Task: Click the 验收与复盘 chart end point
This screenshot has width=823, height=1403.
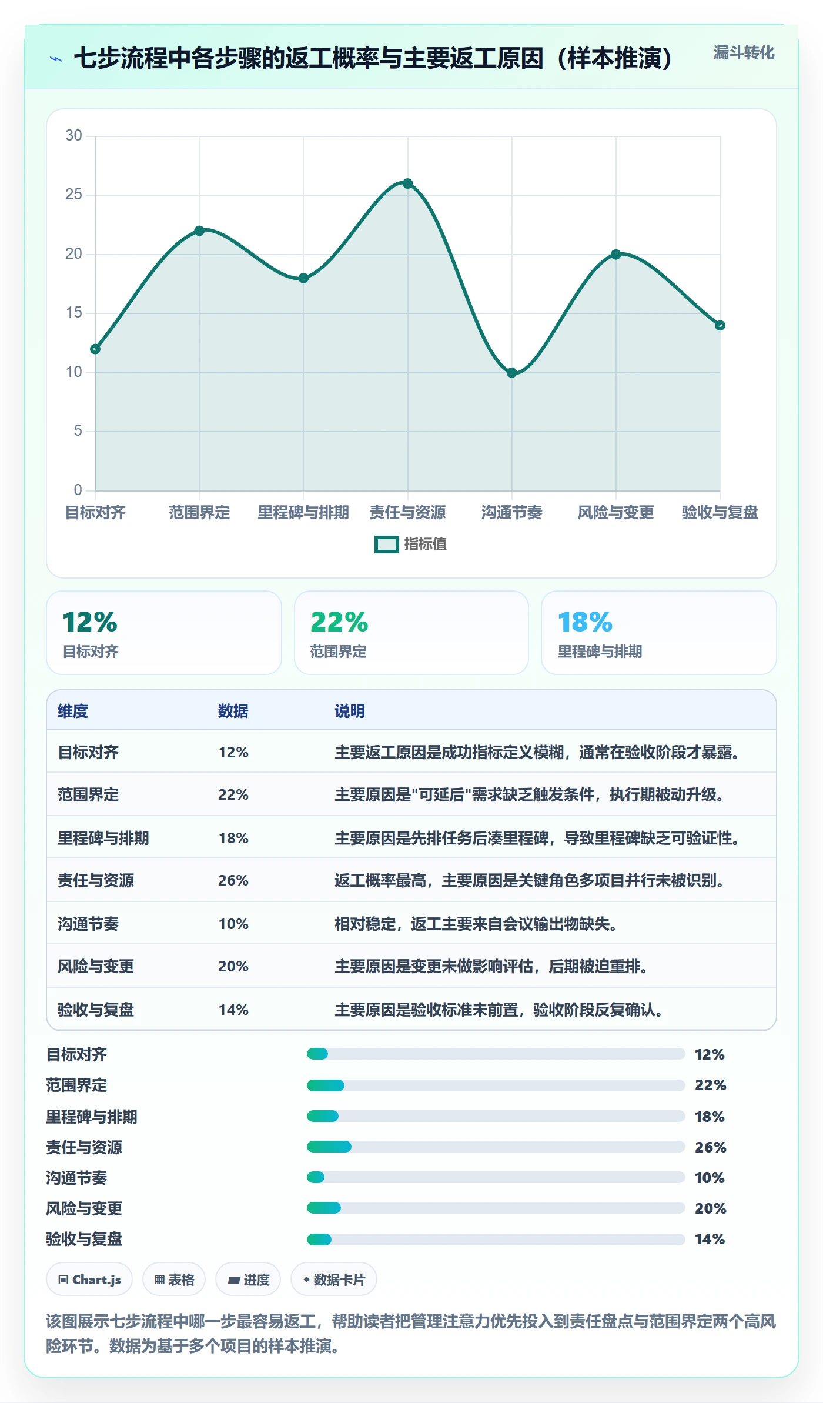Action: [720, 325]
